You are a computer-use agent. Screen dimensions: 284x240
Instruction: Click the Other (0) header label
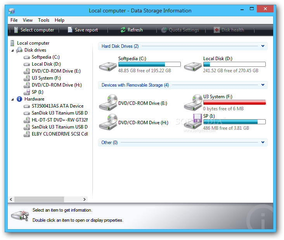pos(109,143)
